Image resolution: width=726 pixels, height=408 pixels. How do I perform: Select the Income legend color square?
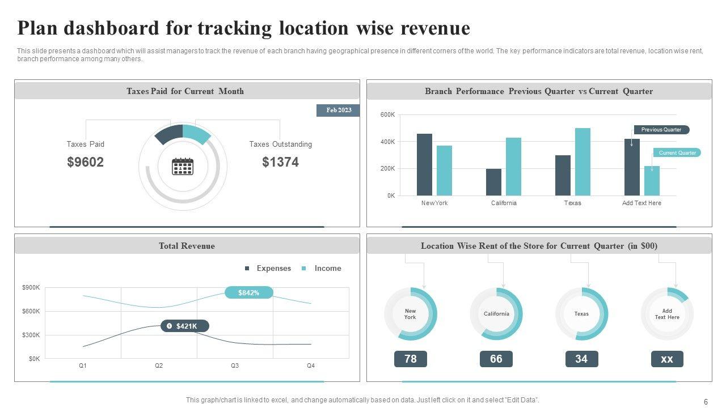point(304,269)
